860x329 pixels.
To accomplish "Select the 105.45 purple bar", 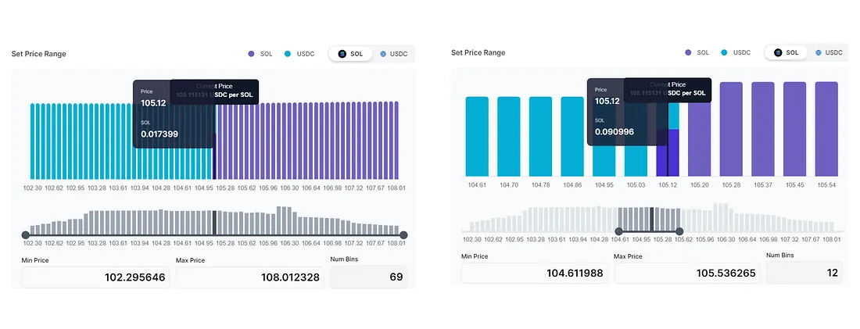I will point(795,130).
